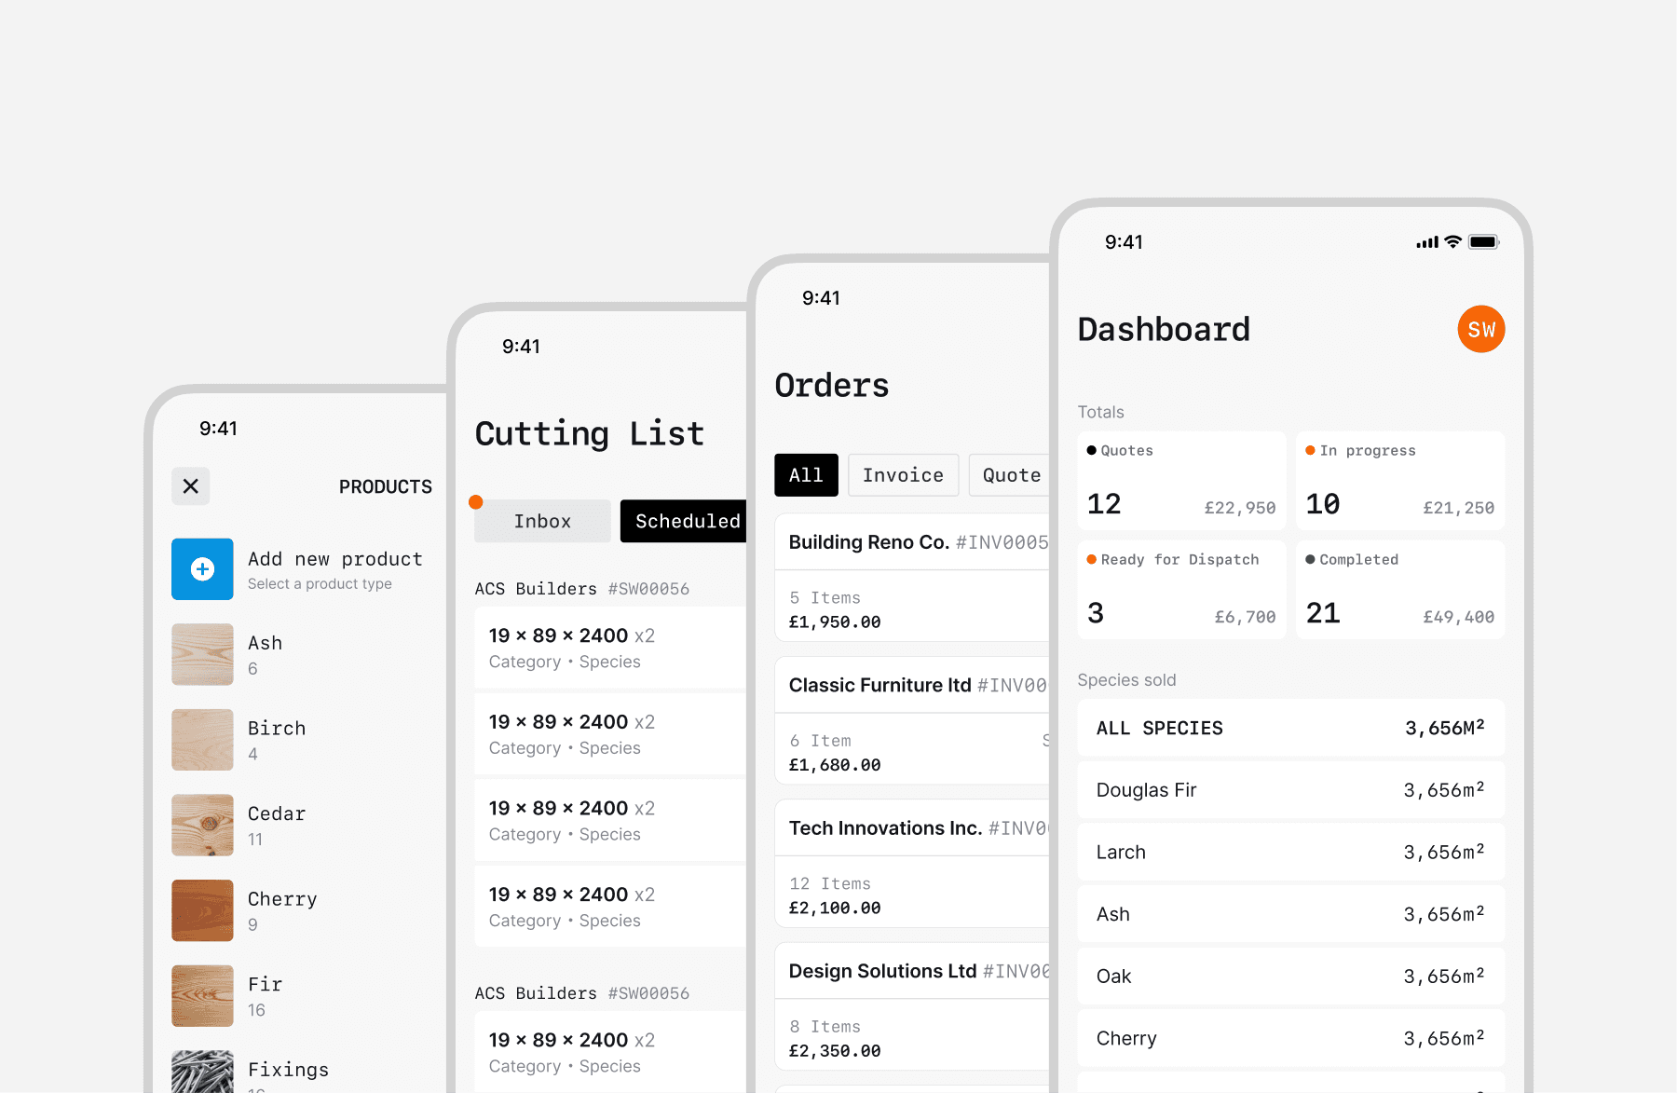Open the Quotes totals card

tap(1181, 481)
